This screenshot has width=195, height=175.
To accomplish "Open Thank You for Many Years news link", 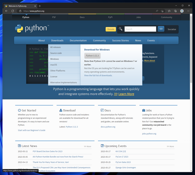I will point(51,162).
